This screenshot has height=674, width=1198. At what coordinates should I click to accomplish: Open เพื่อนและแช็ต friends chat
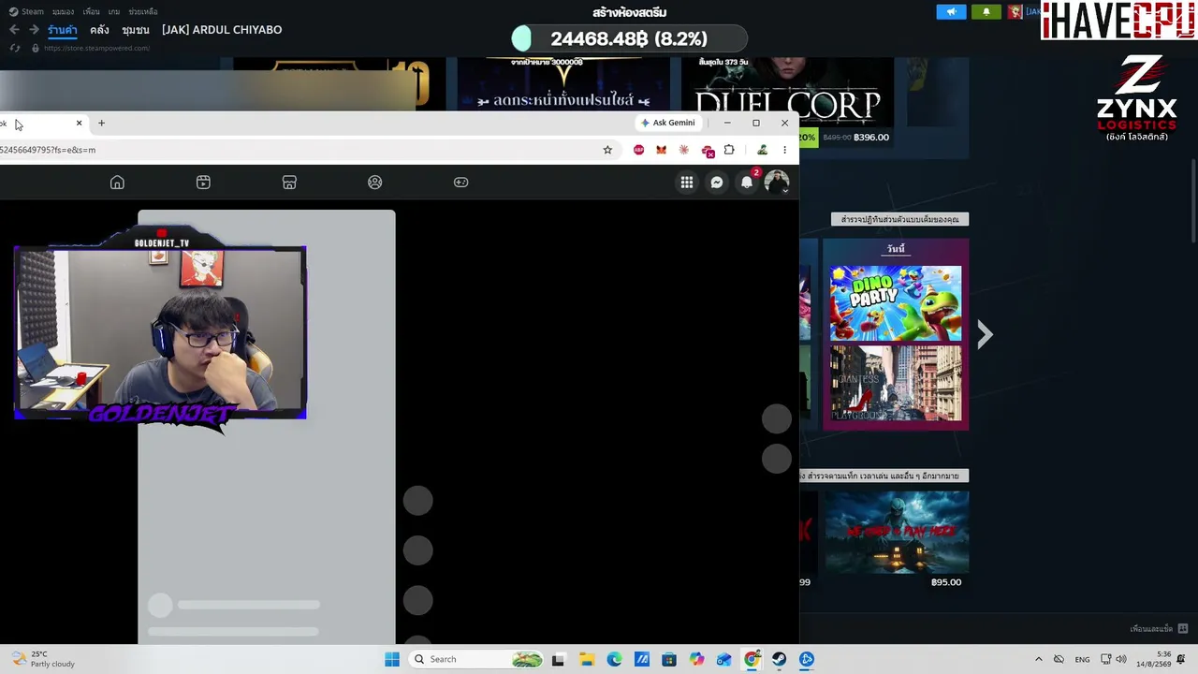pos(1158,629)
